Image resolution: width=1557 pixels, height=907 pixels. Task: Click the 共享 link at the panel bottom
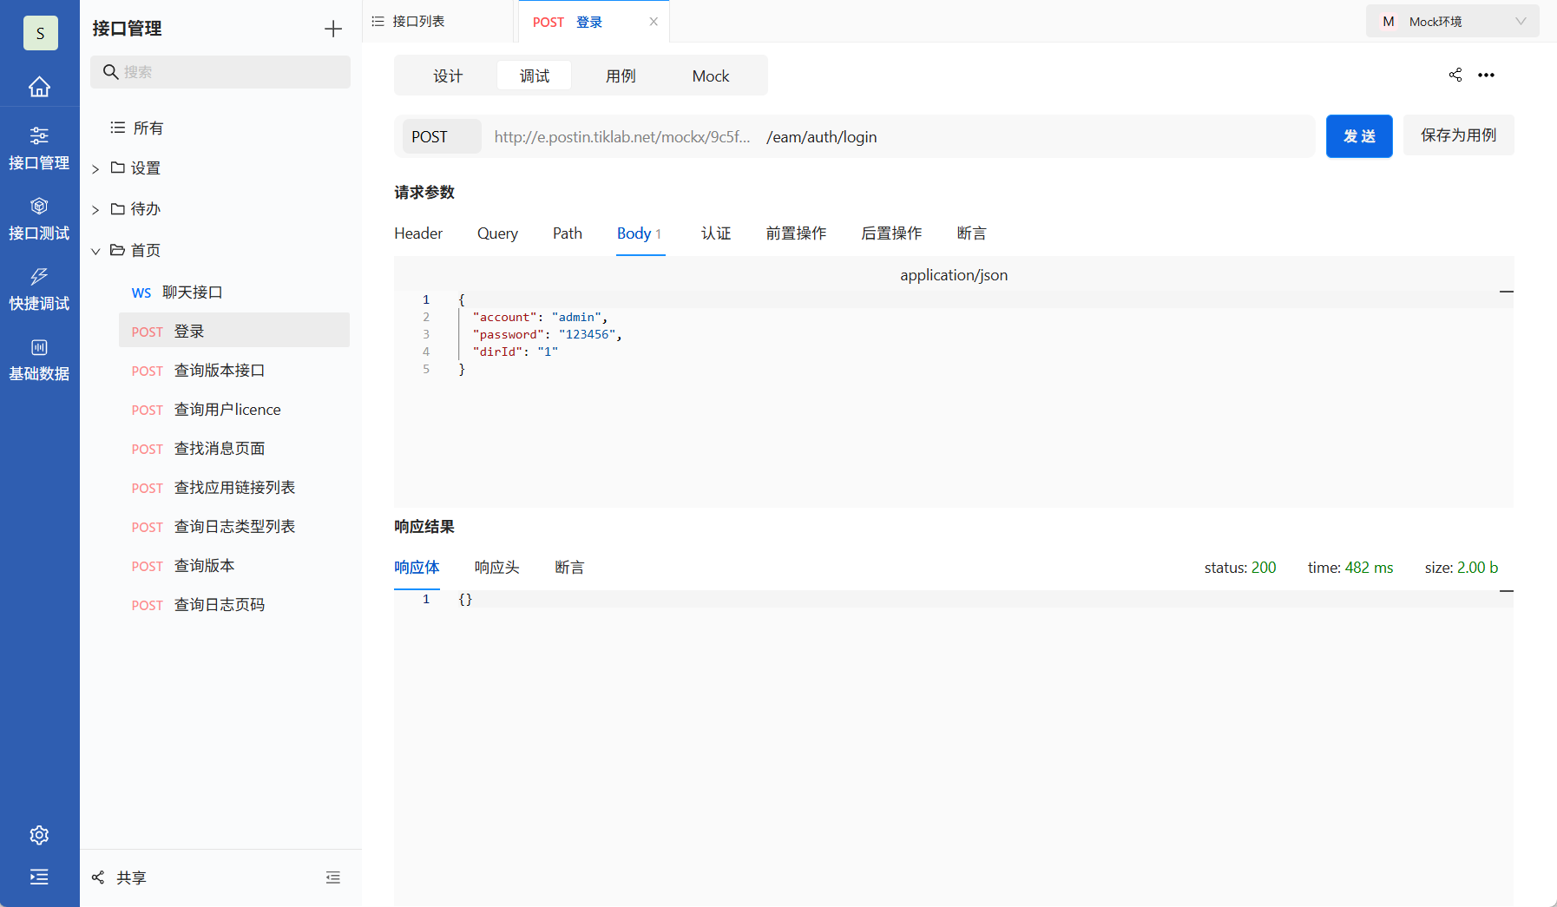pos(131,877)
